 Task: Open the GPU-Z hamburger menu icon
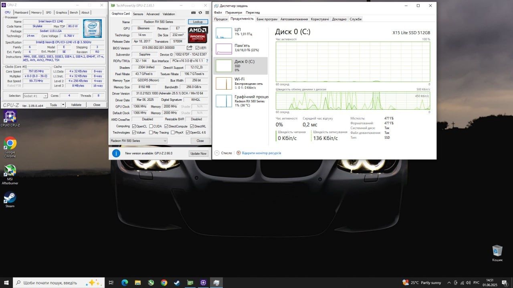tap(207, 13)
